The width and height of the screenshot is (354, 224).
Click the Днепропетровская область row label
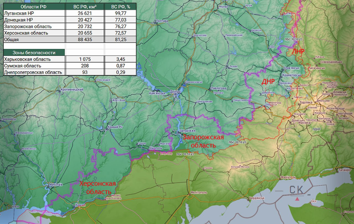(33, 72)
